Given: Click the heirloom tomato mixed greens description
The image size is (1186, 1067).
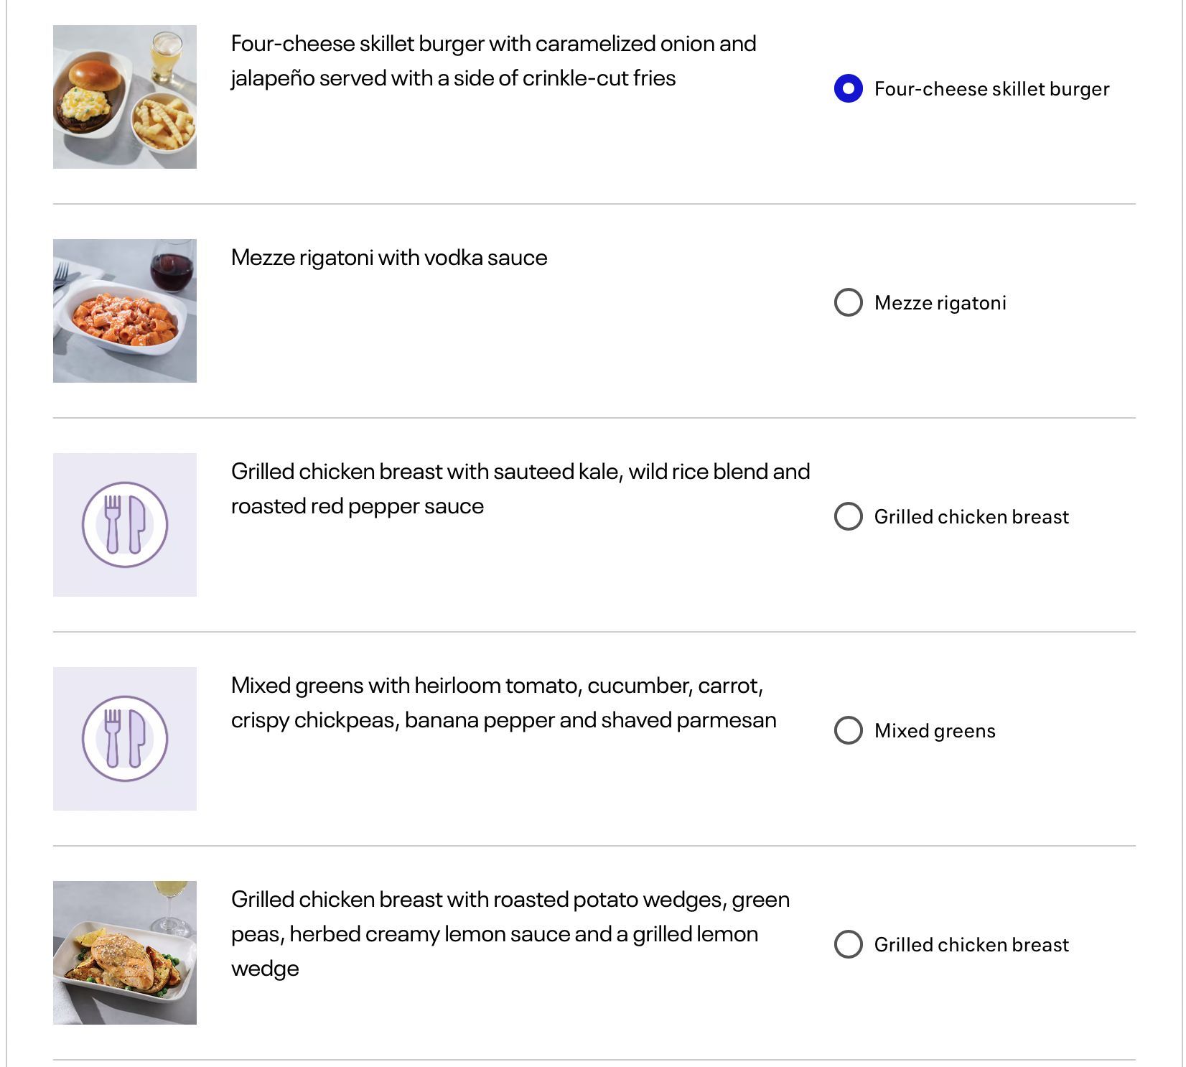Looking at the screenshot, I should click(503, 703).
